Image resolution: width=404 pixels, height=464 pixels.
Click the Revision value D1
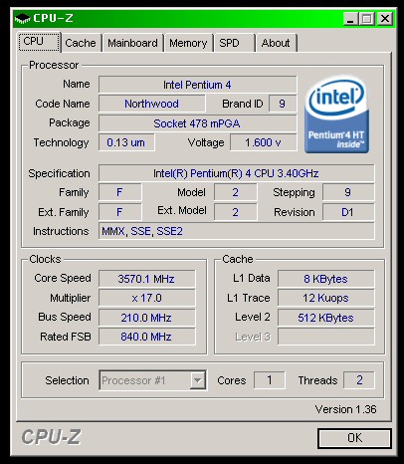[348, 212]
